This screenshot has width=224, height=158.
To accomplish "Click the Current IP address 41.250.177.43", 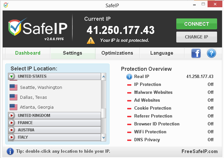I will 120,30.
